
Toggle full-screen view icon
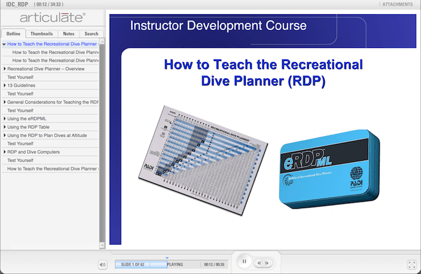pos(412,265)
